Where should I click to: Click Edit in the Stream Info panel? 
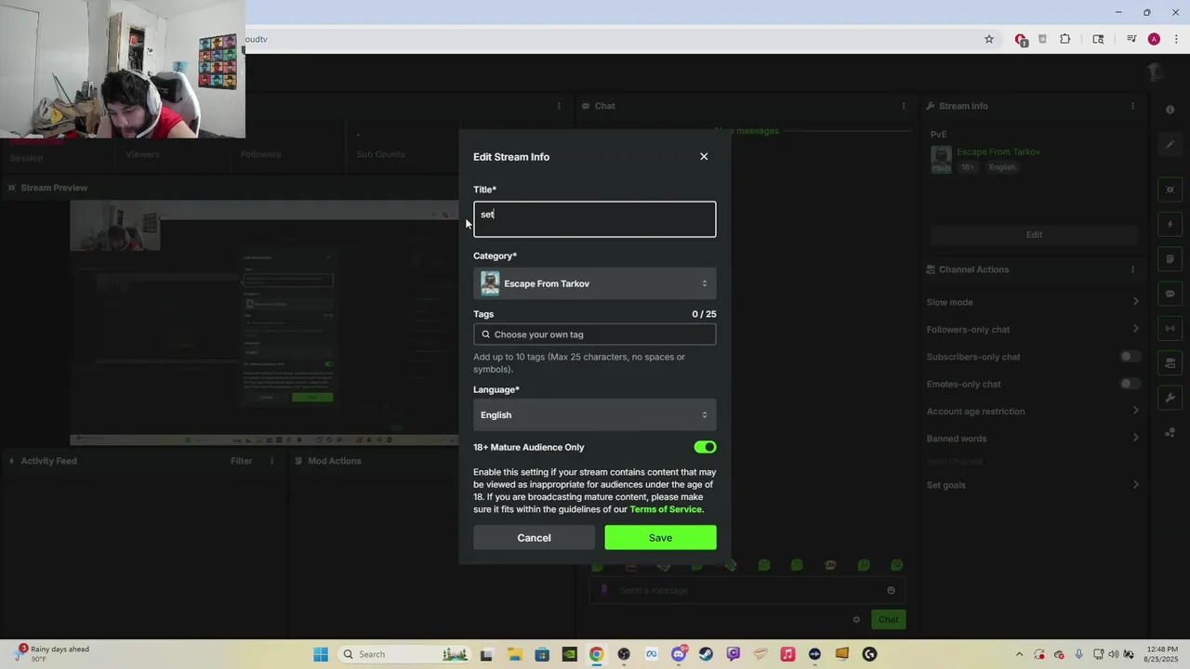pos(1034,234)
